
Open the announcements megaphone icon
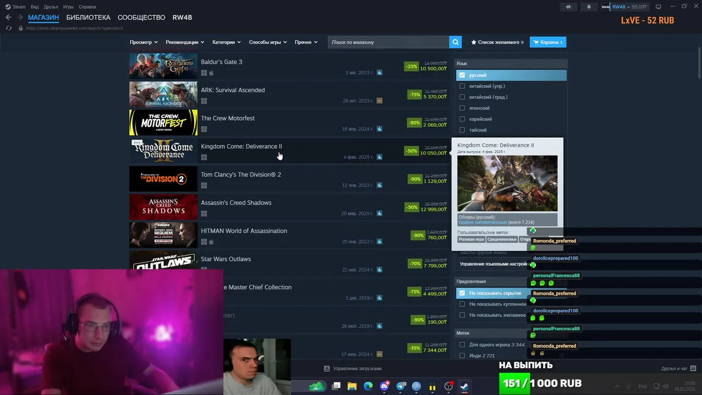[569, 7]
